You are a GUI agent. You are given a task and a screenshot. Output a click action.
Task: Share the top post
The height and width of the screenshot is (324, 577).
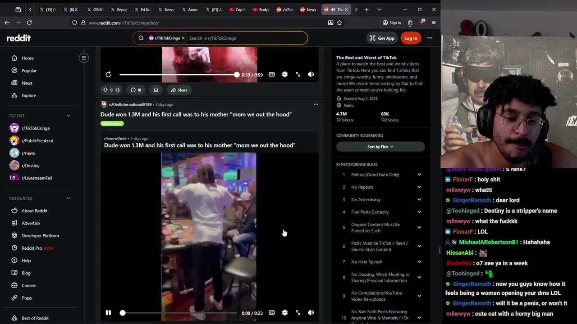179,90
